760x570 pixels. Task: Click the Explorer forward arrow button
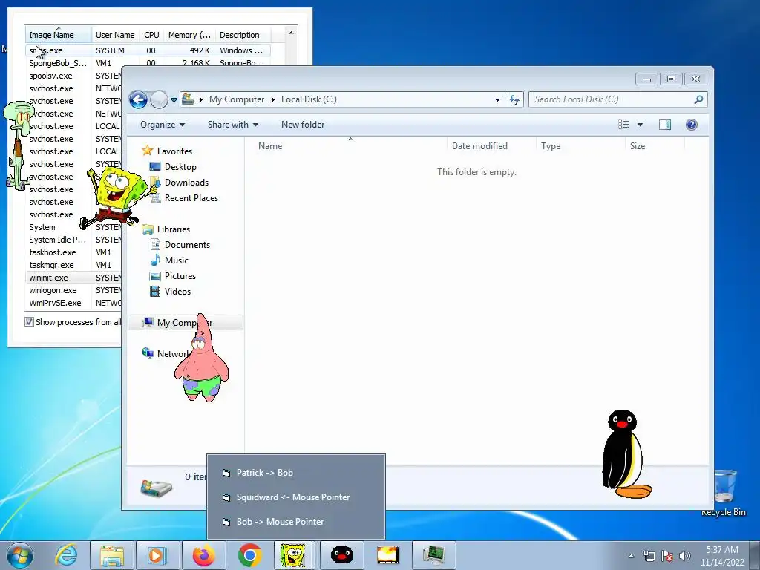[x=159, y=100]
